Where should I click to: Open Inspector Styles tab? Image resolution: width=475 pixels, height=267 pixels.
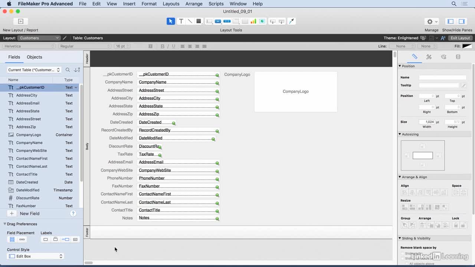click(429, 57)
